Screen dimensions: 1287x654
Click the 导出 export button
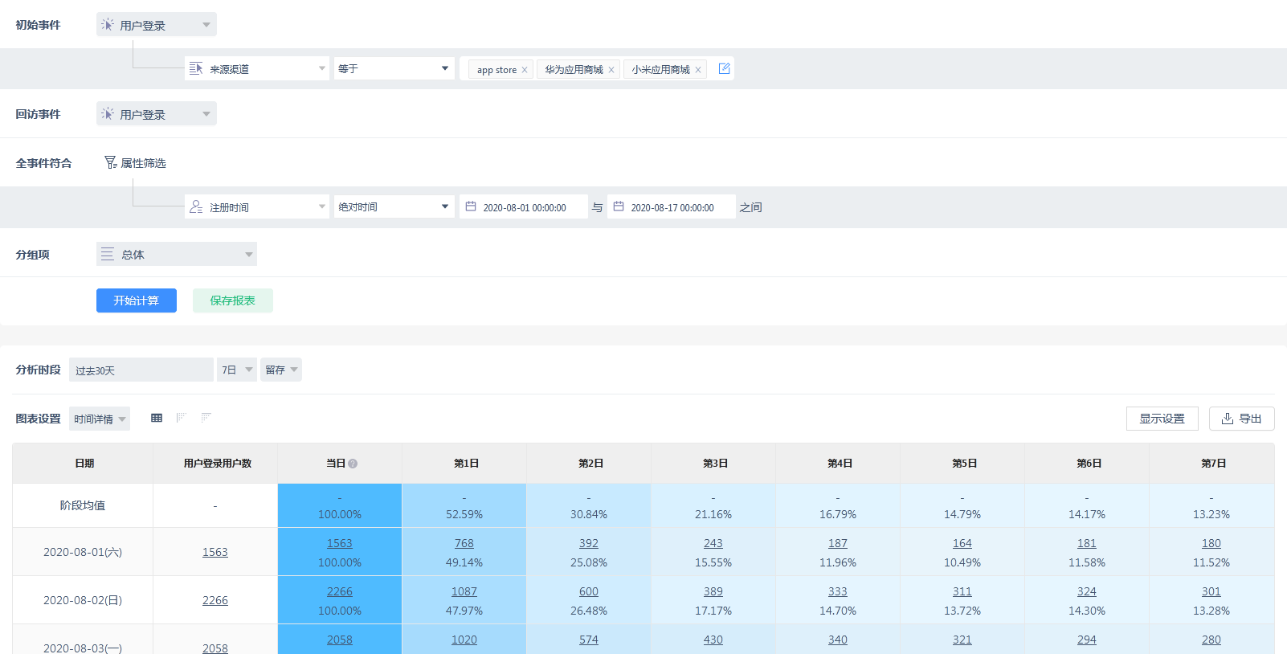pyautogui.click(x=1242, y=419)
